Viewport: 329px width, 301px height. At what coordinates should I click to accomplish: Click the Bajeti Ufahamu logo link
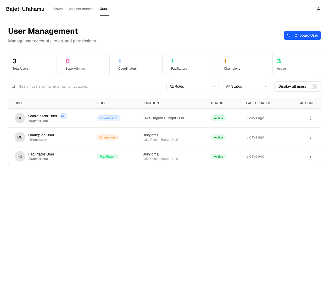click(25, 9)
